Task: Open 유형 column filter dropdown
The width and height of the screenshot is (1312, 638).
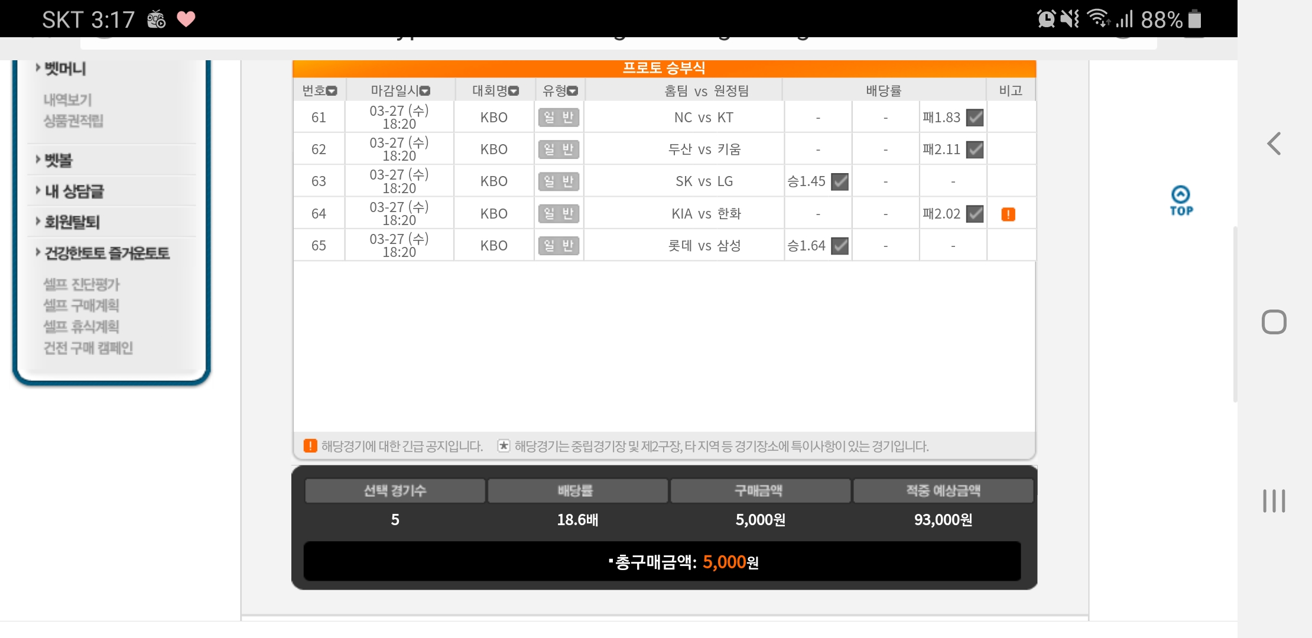Action: 572,91
